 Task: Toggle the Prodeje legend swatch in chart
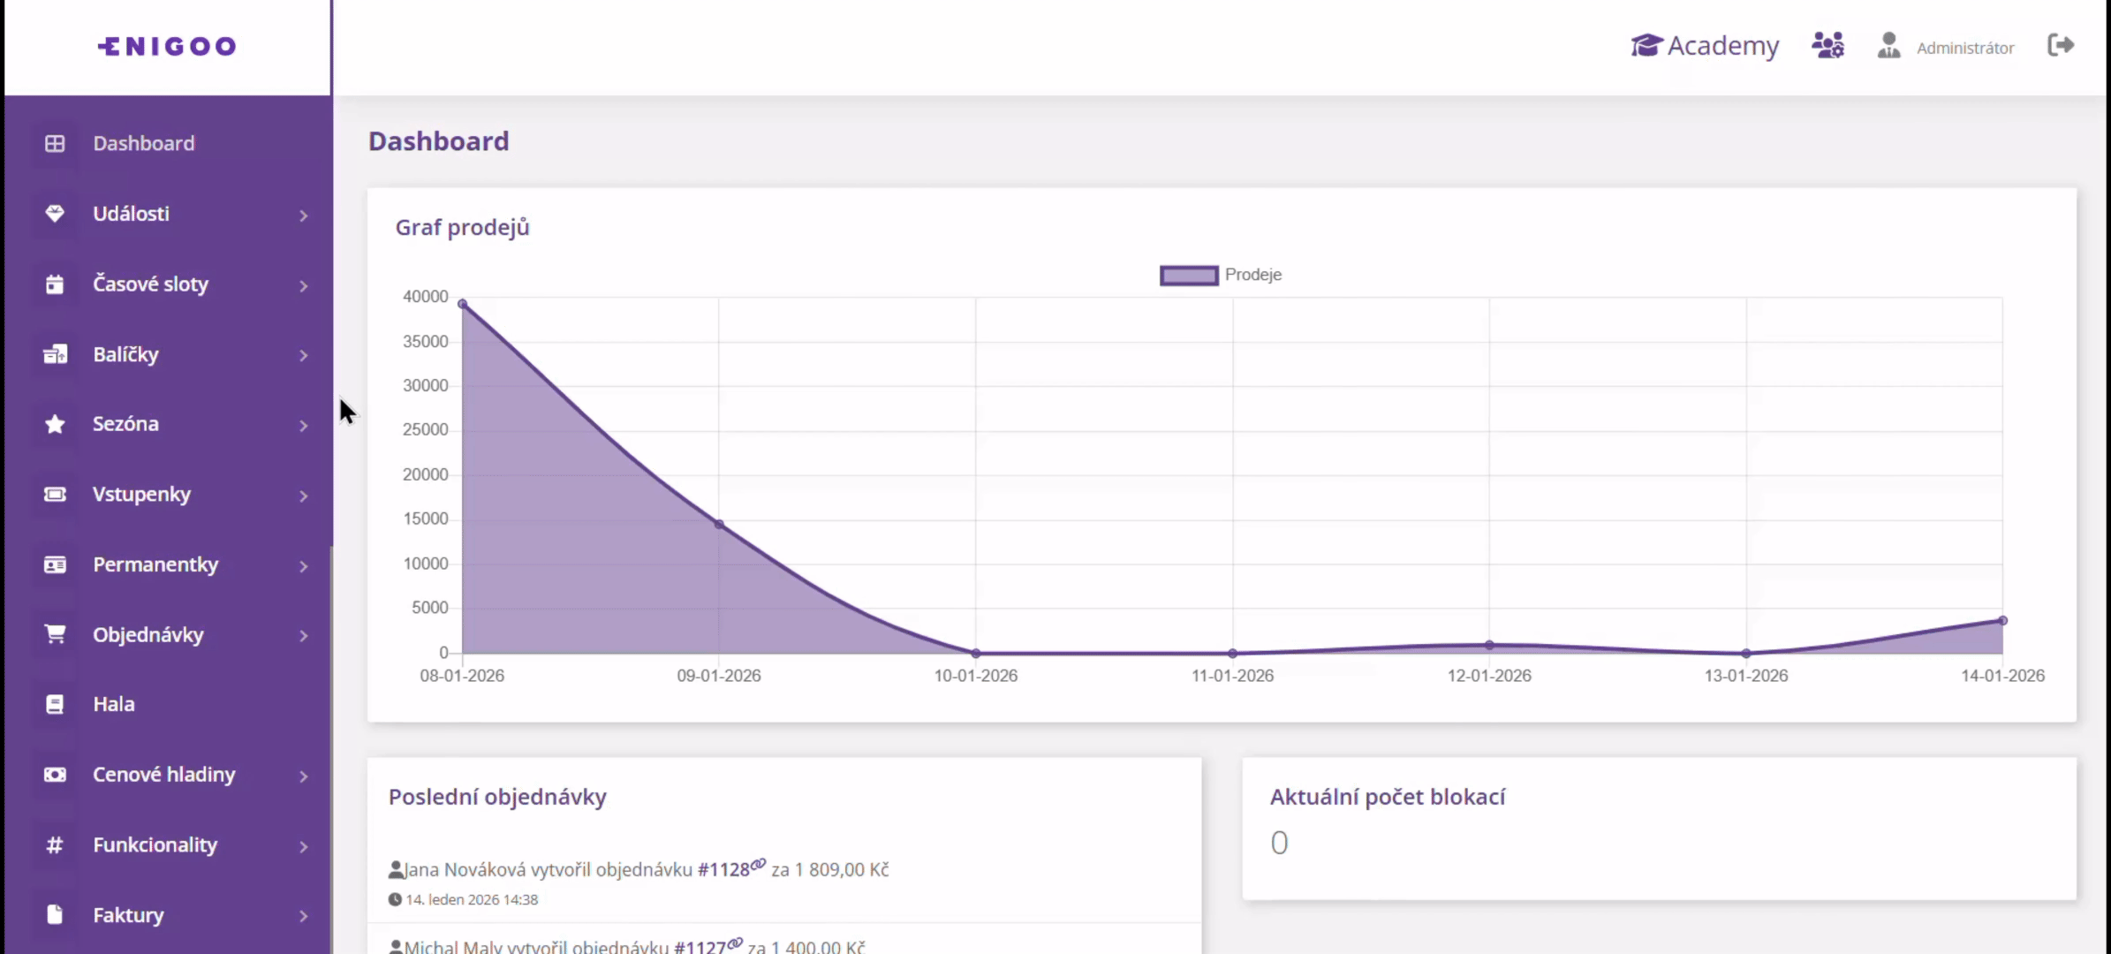click(x=1188, y=276)
